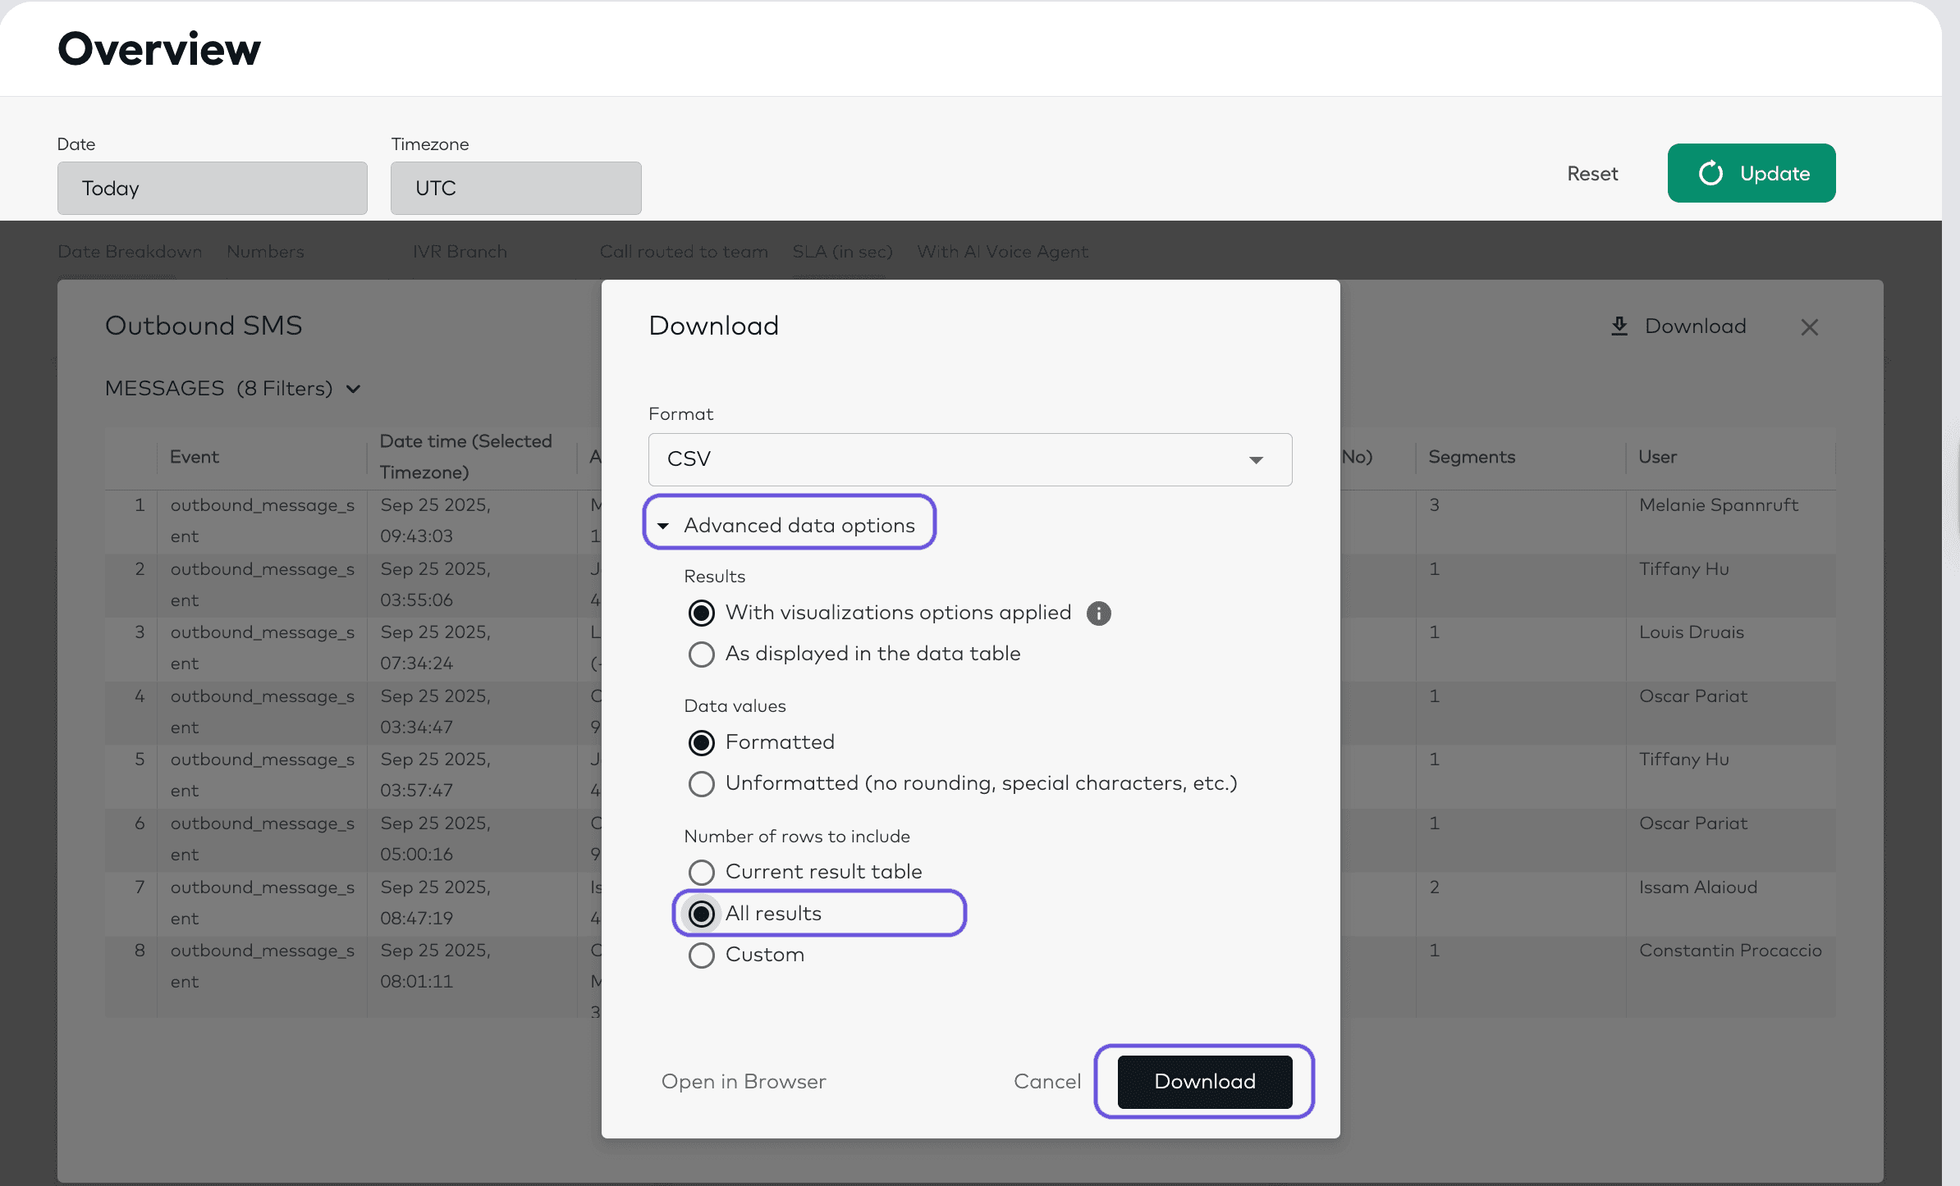
Task: Open the Date filter field showing Today
Action: [x=212, y=189]
